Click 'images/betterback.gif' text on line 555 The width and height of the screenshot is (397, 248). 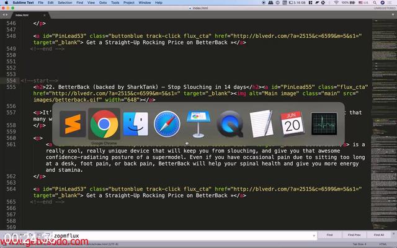[68, 100]
